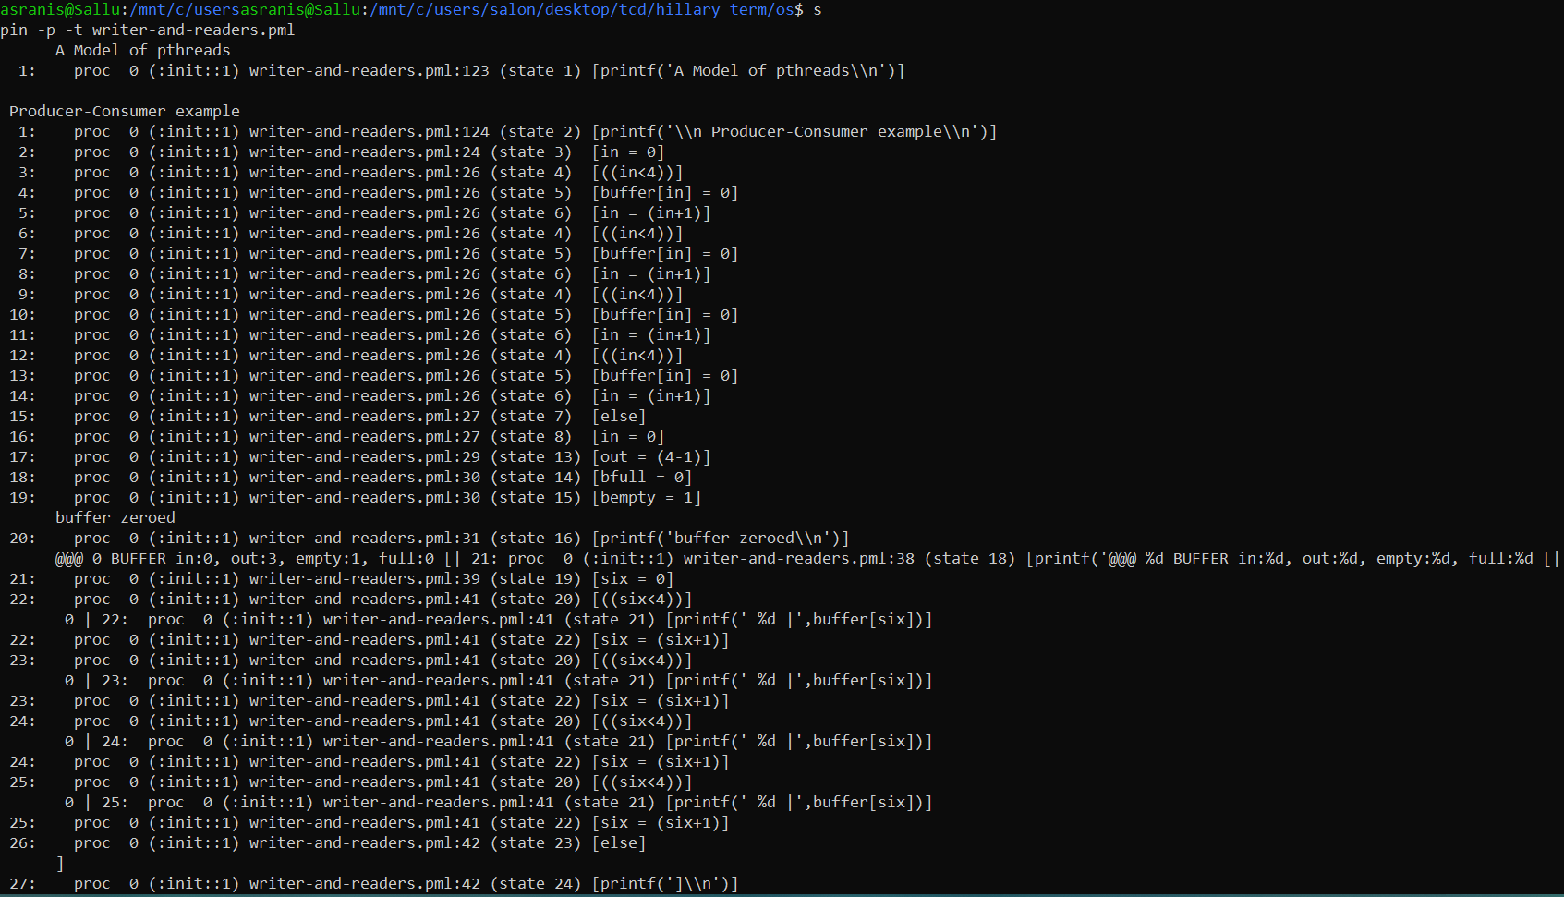Screen dimensions: 1564x897
Task: Click [bempty = 1] on step 19
Action: [x=647, y=497]
